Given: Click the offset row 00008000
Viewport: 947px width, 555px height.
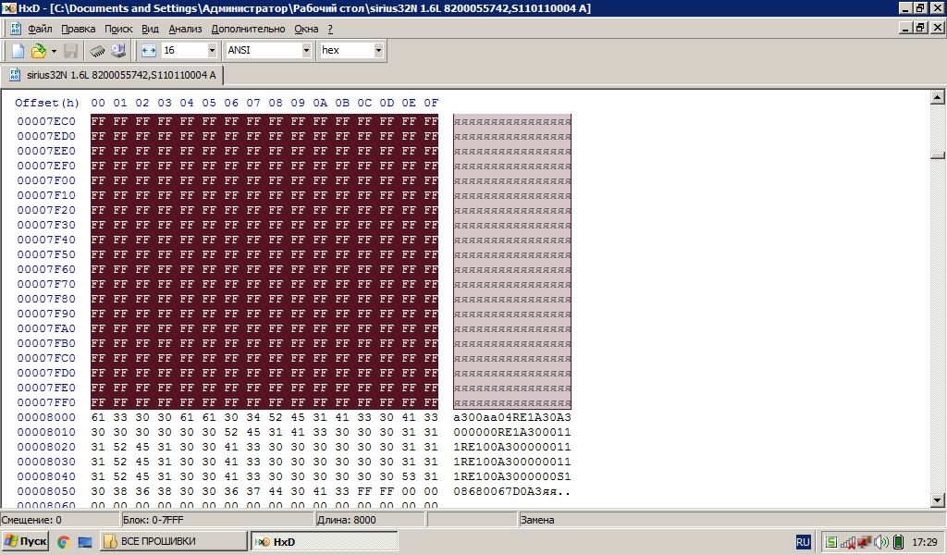Looking at the screenshot, I should click(x=46, y=417).
